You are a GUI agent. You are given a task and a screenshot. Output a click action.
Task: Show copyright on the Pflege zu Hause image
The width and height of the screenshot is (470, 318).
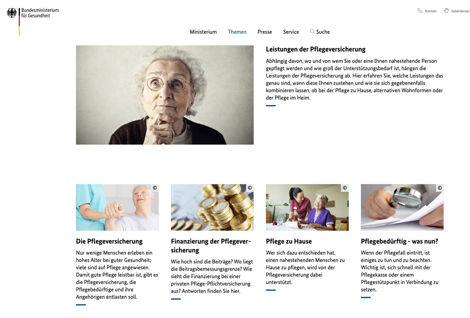345,188
